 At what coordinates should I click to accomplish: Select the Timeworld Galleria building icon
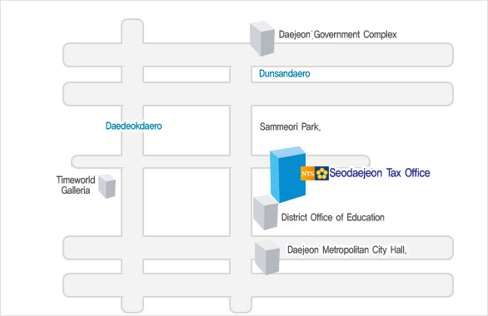(x=107, y=186)
